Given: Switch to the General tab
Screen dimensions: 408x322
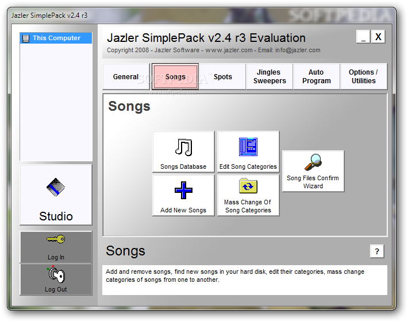Looking at the screenshot, I should tap(126, 77).
